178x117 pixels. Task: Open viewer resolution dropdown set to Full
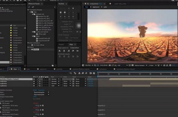pyautogui.click(x=123, y=65)
